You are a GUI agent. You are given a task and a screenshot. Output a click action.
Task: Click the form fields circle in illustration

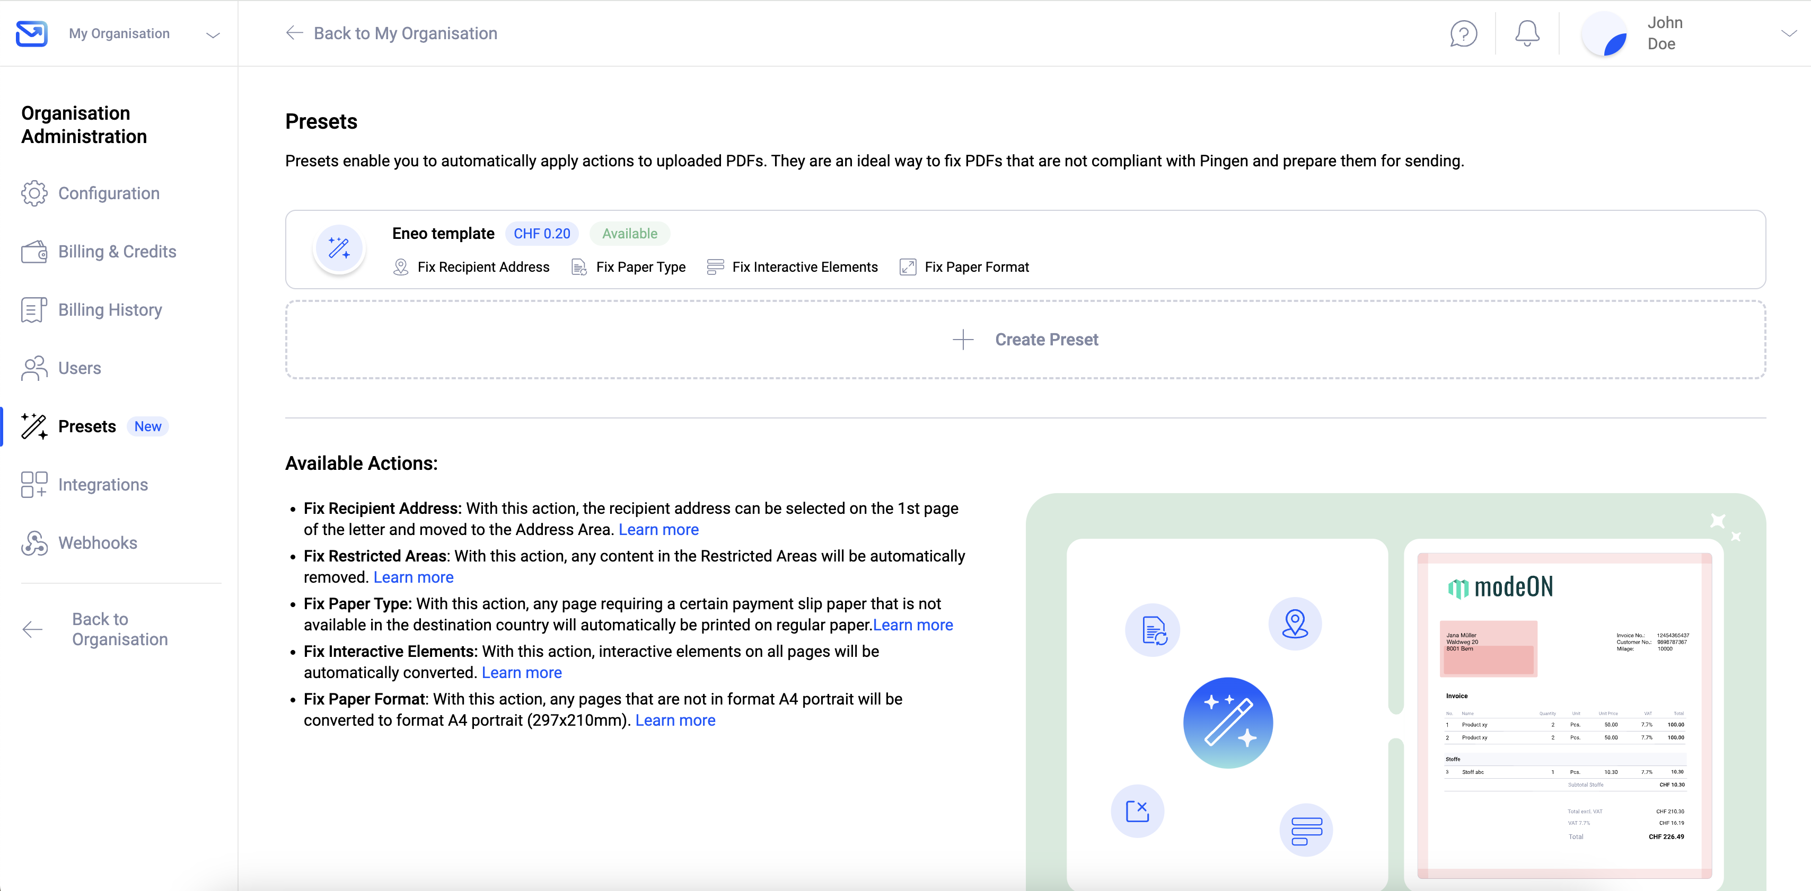(1306, 831)
